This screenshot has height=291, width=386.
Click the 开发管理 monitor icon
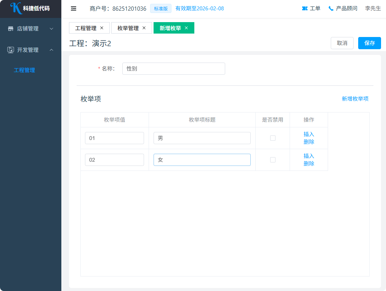click(x=11, y=50)
